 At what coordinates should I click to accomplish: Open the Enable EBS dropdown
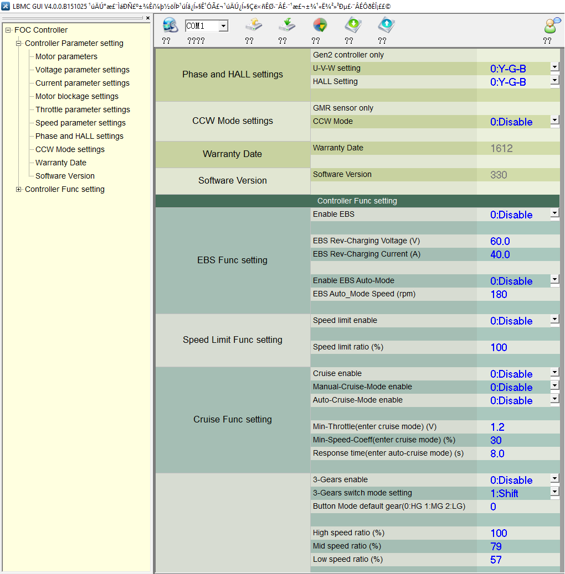pyautogui.click(x=554, y=213)
